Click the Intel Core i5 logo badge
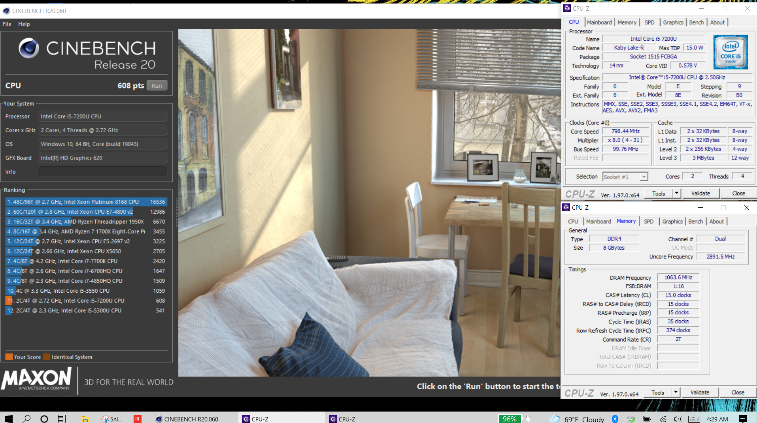The width and height of the screenshot is (757, 423). 731,52
